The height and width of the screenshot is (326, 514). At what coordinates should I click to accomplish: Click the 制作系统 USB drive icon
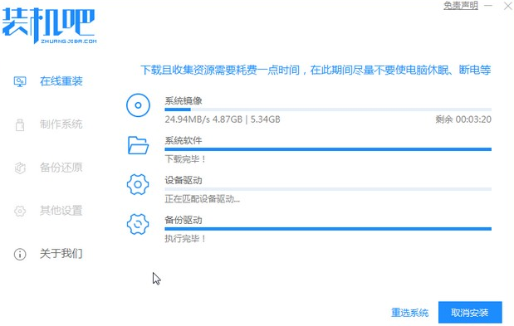pyautogui.click(x=20, y=124)
